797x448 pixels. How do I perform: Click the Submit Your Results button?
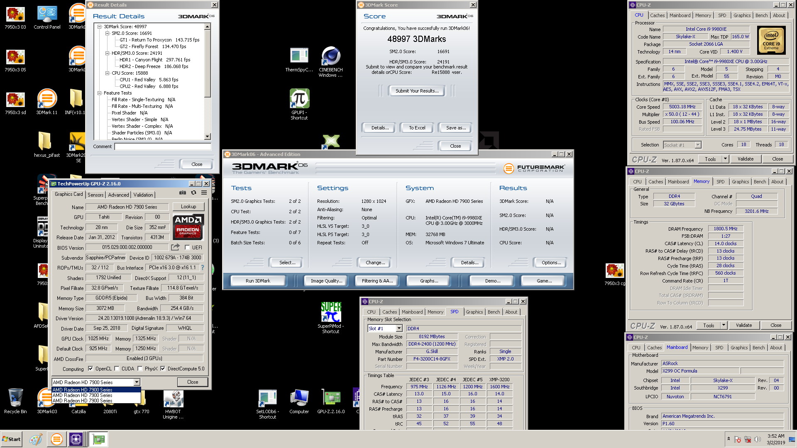(417, 91)
